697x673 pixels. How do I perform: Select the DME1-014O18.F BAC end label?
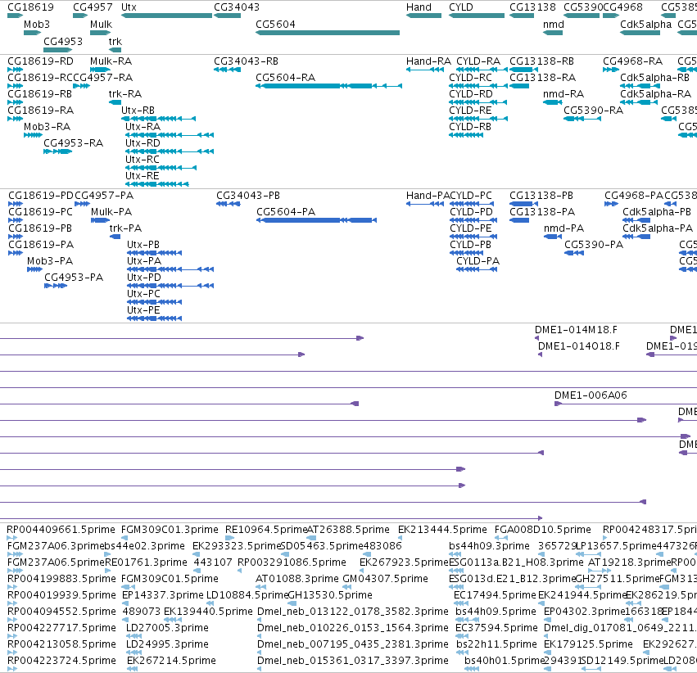579,346
